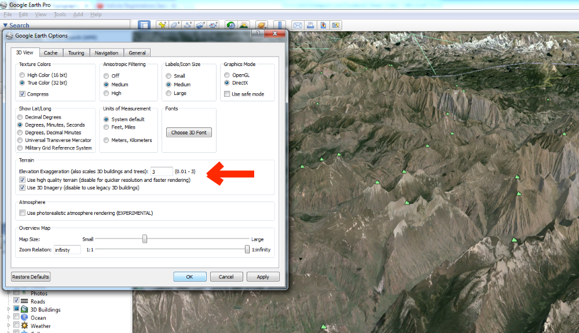The image size is (579, 333).
Task: Click the Ocean globe layer icon
Action: click(24, 317)
